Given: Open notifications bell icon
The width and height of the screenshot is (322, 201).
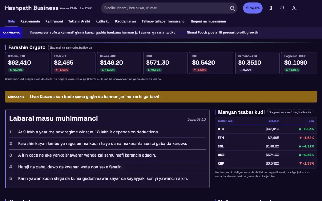Looking at the screenshot, I should [x=282, y=8].
